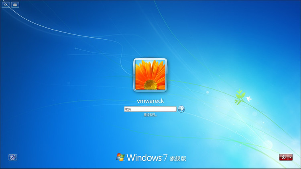301x169 pixels.
Task: Open the Ease of Access button
Action: (13, 157)
